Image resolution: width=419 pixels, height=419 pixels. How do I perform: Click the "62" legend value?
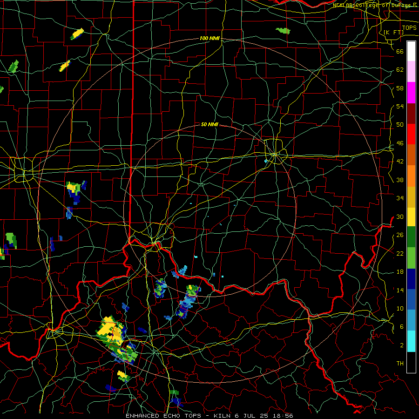pyautogui.click(x=400, y=70)
